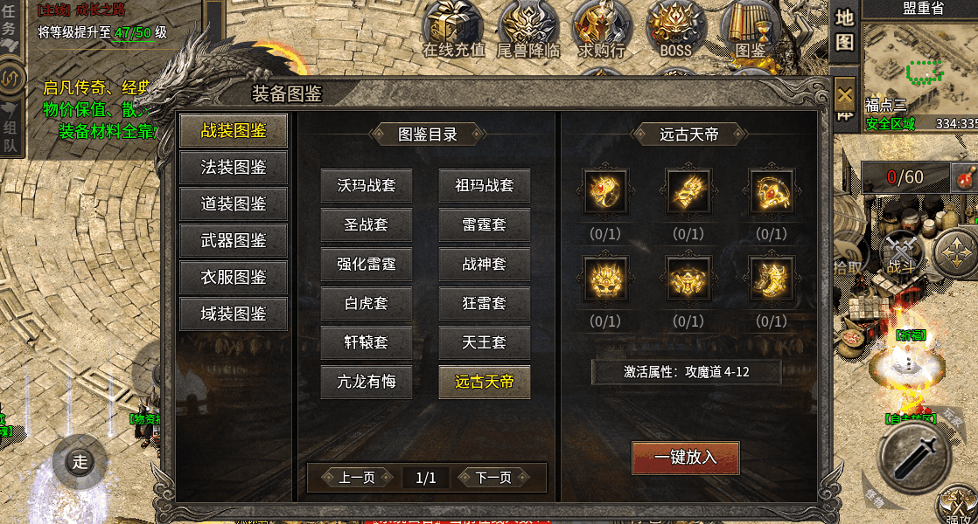This screenshot has width=978, height=524.
Task: Open the 在线充值 recharge gift icon
Action: (453, 31)
